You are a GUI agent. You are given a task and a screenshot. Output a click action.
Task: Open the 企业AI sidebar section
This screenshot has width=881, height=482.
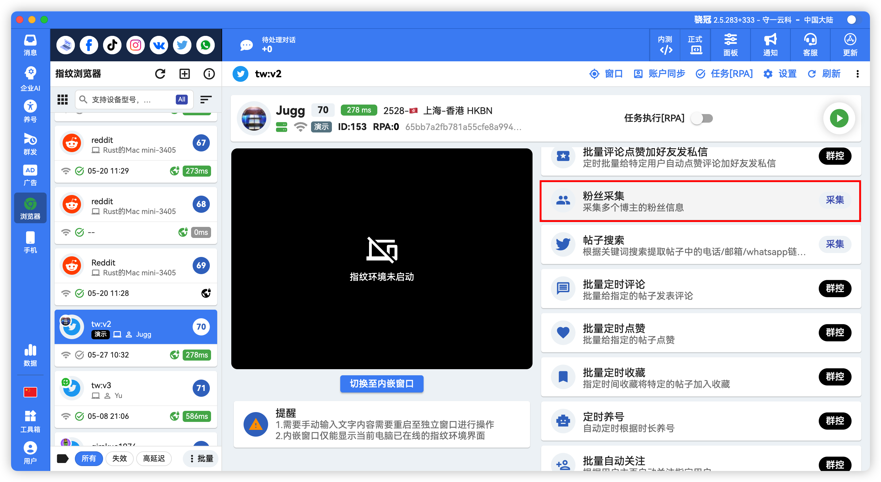point(30,78)
